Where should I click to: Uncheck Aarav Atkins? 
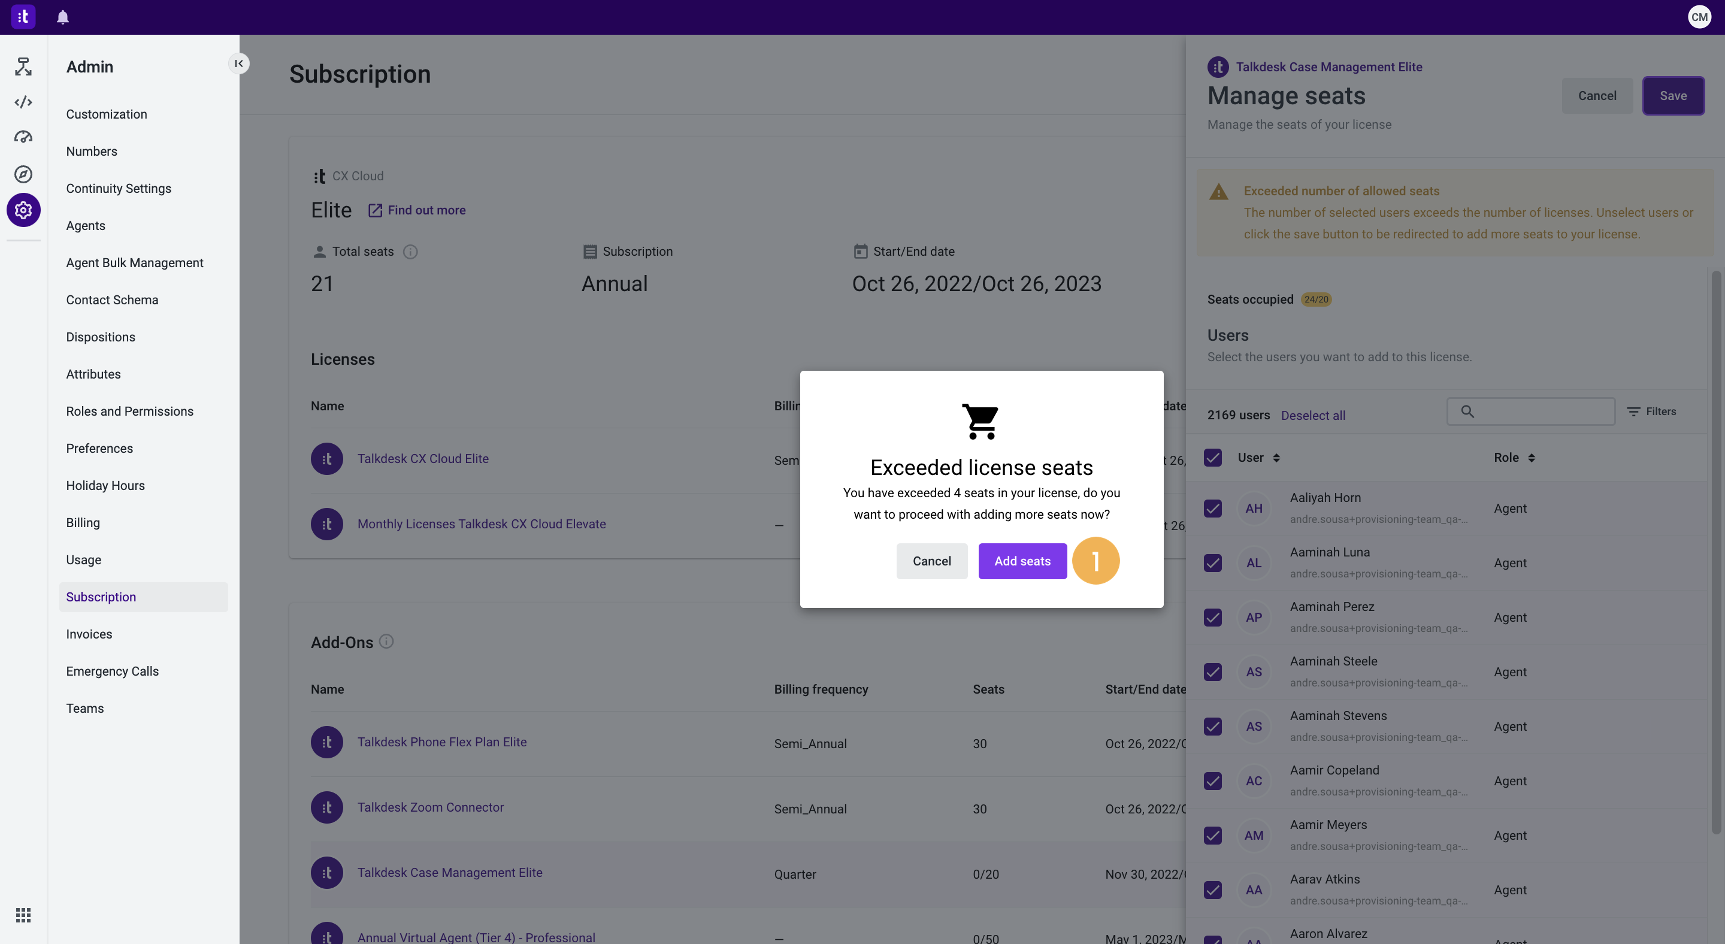1213,891
